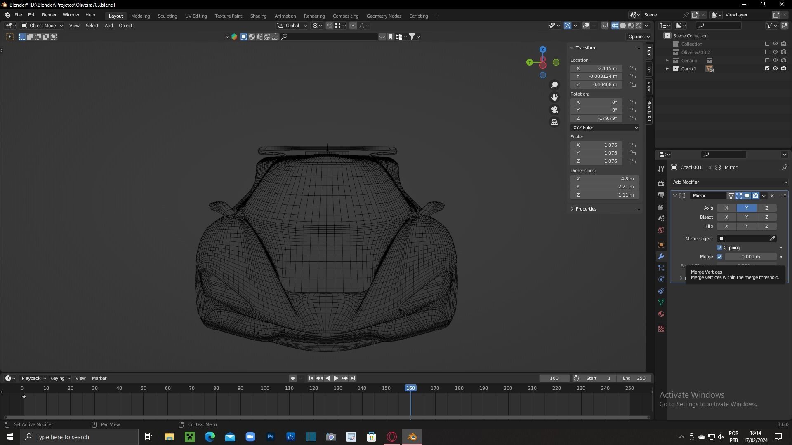The width and height of the screenshot is (792, 445).
Task: Open the Render properties tab icon
Action: tap(661, 183)
